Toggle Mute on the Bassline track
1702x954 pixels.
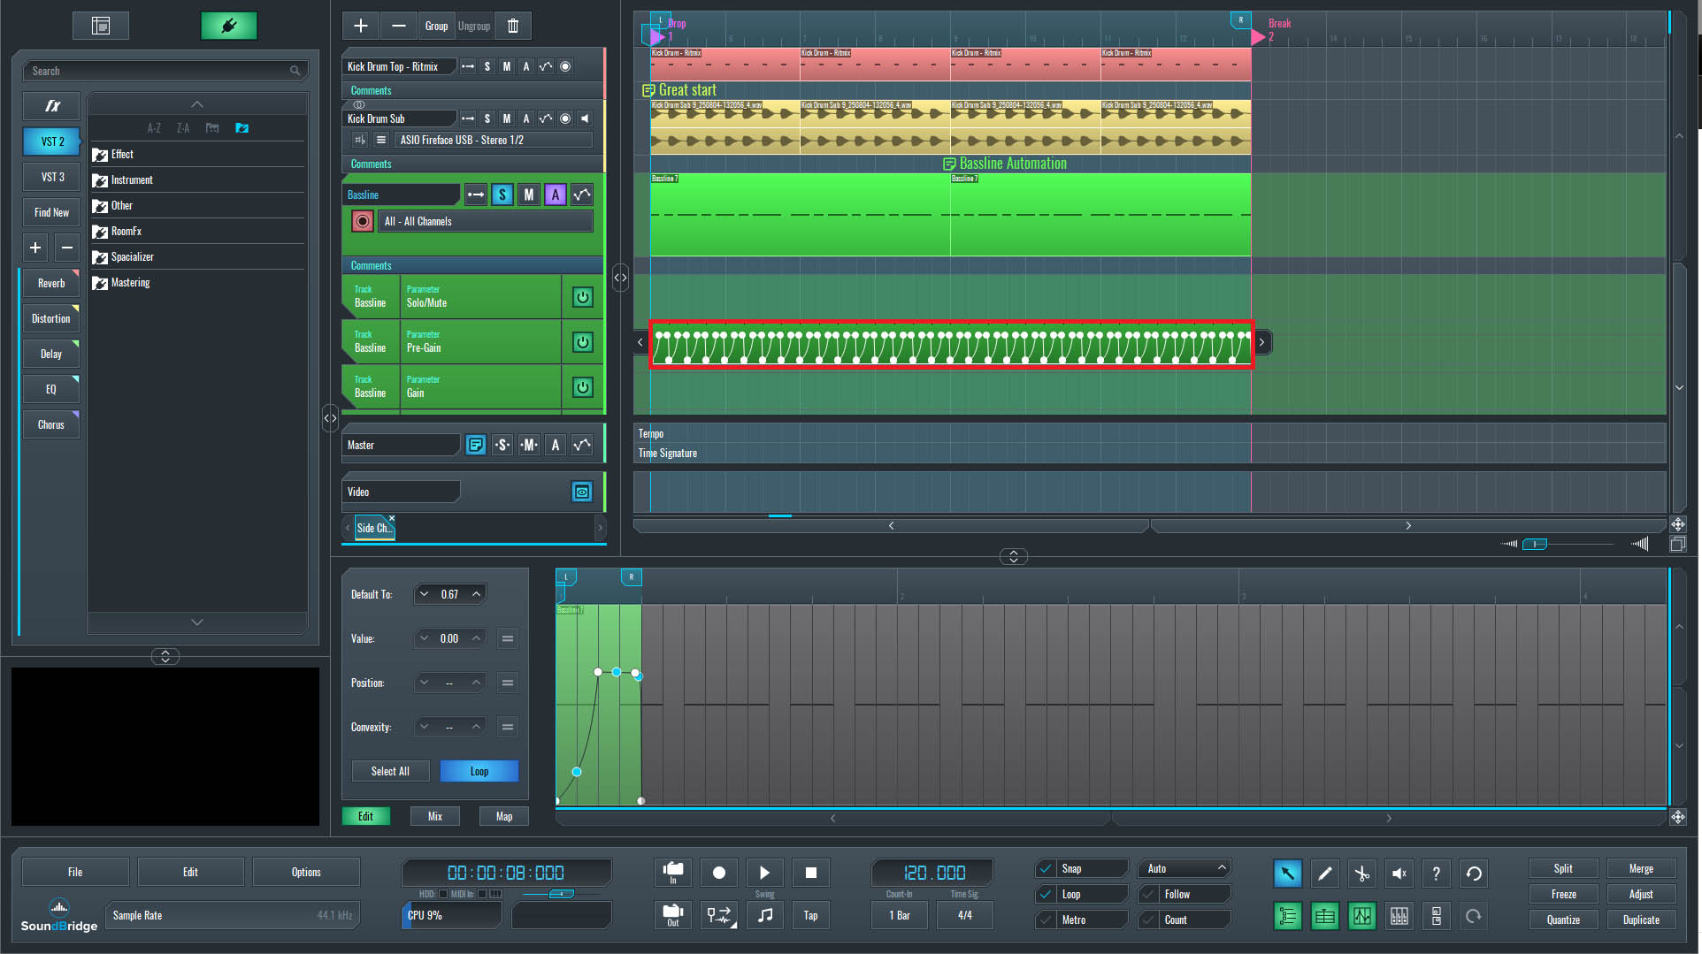529,195
